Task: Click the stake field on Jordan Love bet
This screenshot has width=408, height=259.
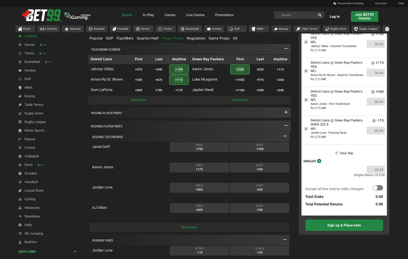Action: [x=376, y=130]
